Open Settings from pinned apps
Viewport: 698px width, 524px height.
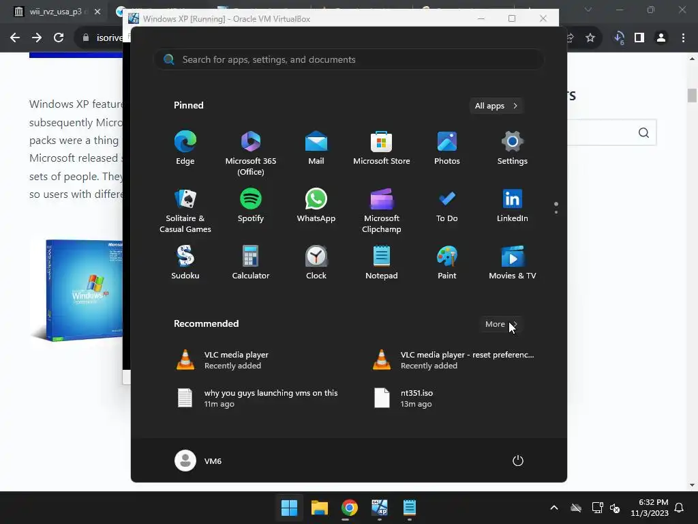[x=513, y=148]
